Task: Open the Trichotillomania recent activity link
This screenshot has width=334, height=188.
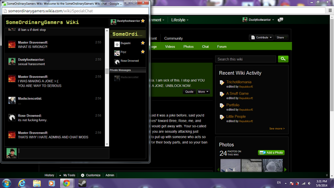Action: click(239, 82)
